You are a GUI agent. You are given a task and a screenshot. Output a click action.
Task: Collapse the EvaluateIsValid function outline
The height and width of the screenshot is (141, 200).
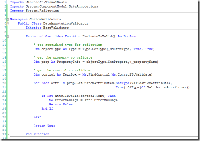coord(8,37)
